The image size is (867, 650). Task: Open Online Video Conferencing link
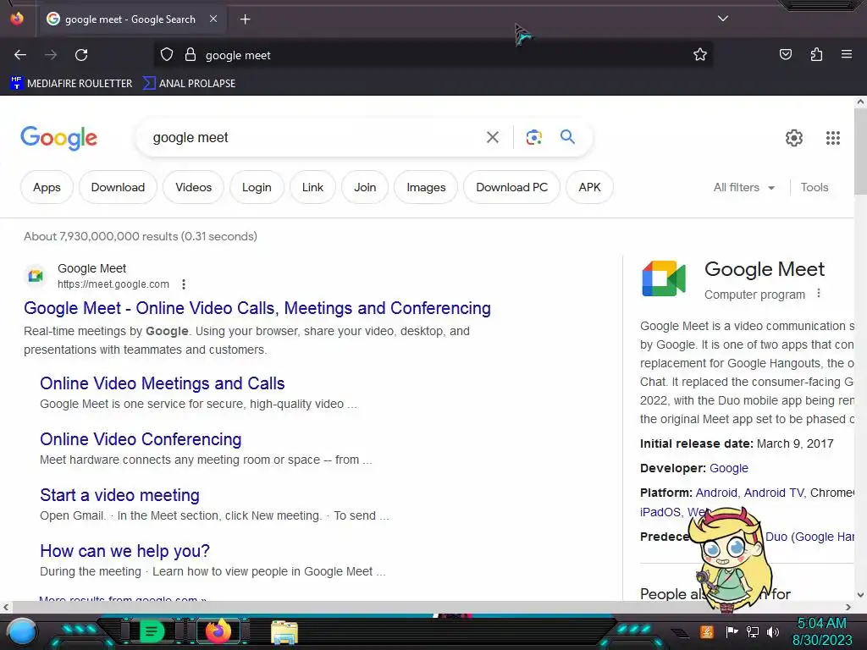[x=141, y=439]
